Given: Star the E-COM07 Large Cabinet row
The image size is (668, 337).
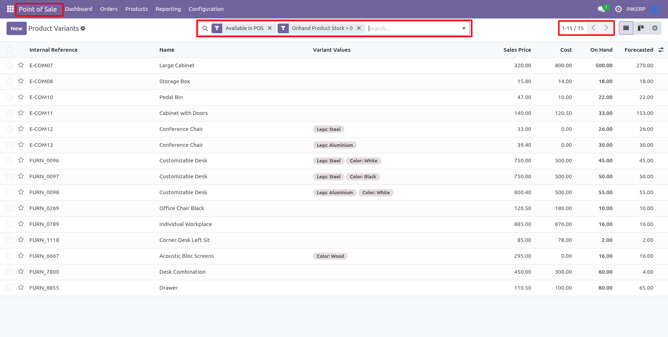Looking at the screenshot, I should point(21,65).
